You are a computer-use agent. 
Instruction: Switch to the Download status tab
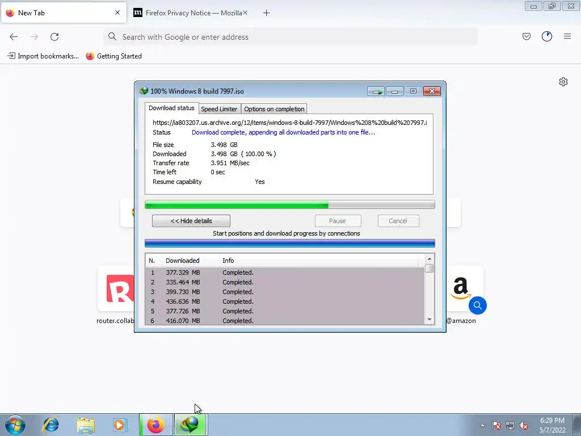pyautogui.click(x=171, y=108)
